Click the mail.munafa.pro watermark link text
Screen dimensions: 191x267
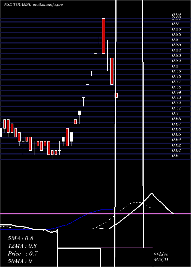48,5
